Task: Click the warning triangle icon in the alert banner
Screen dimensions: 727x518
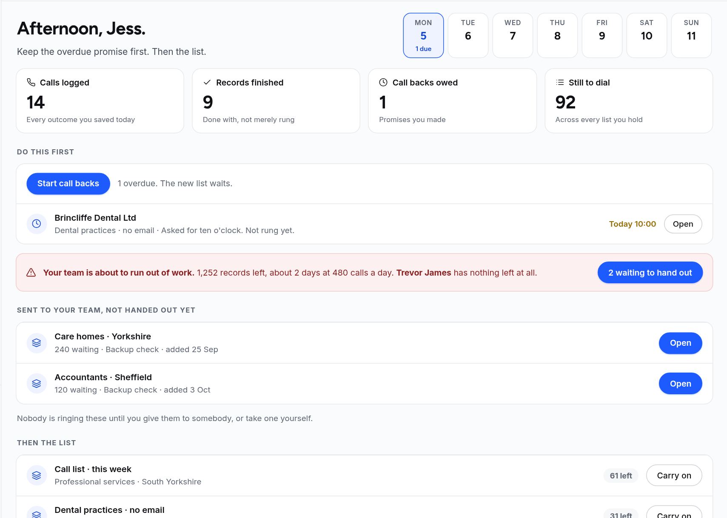Action: click(x=31, y=273)
